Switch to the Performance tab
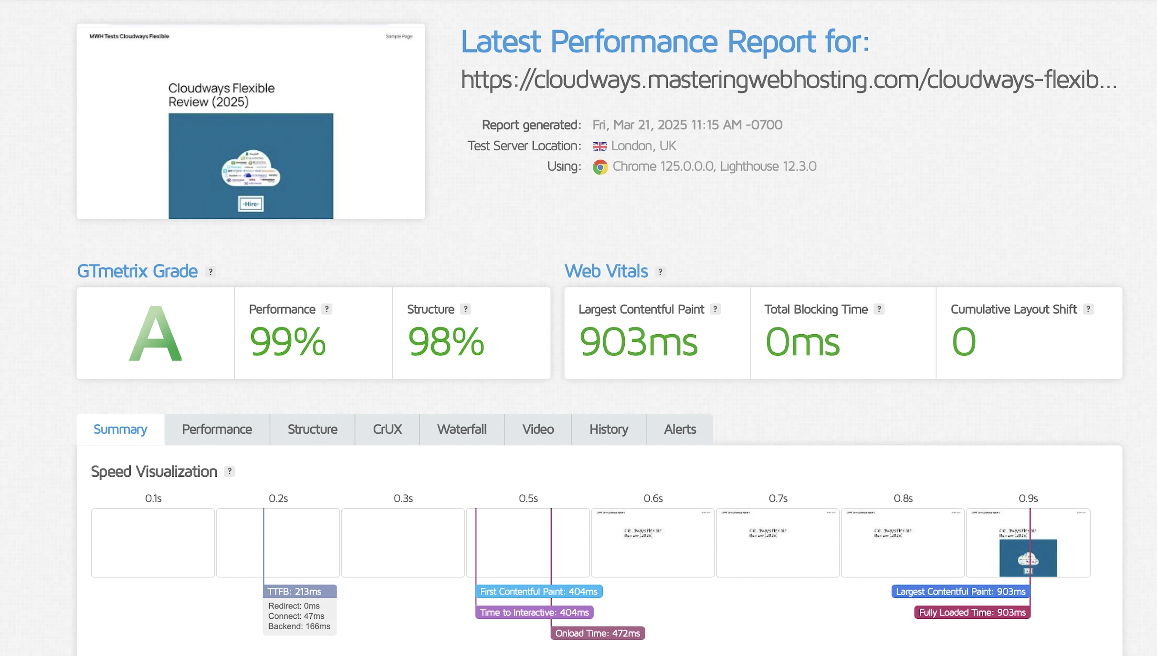Image resolution: width=1157 pixels, height=656 pixels. [217, 430]
